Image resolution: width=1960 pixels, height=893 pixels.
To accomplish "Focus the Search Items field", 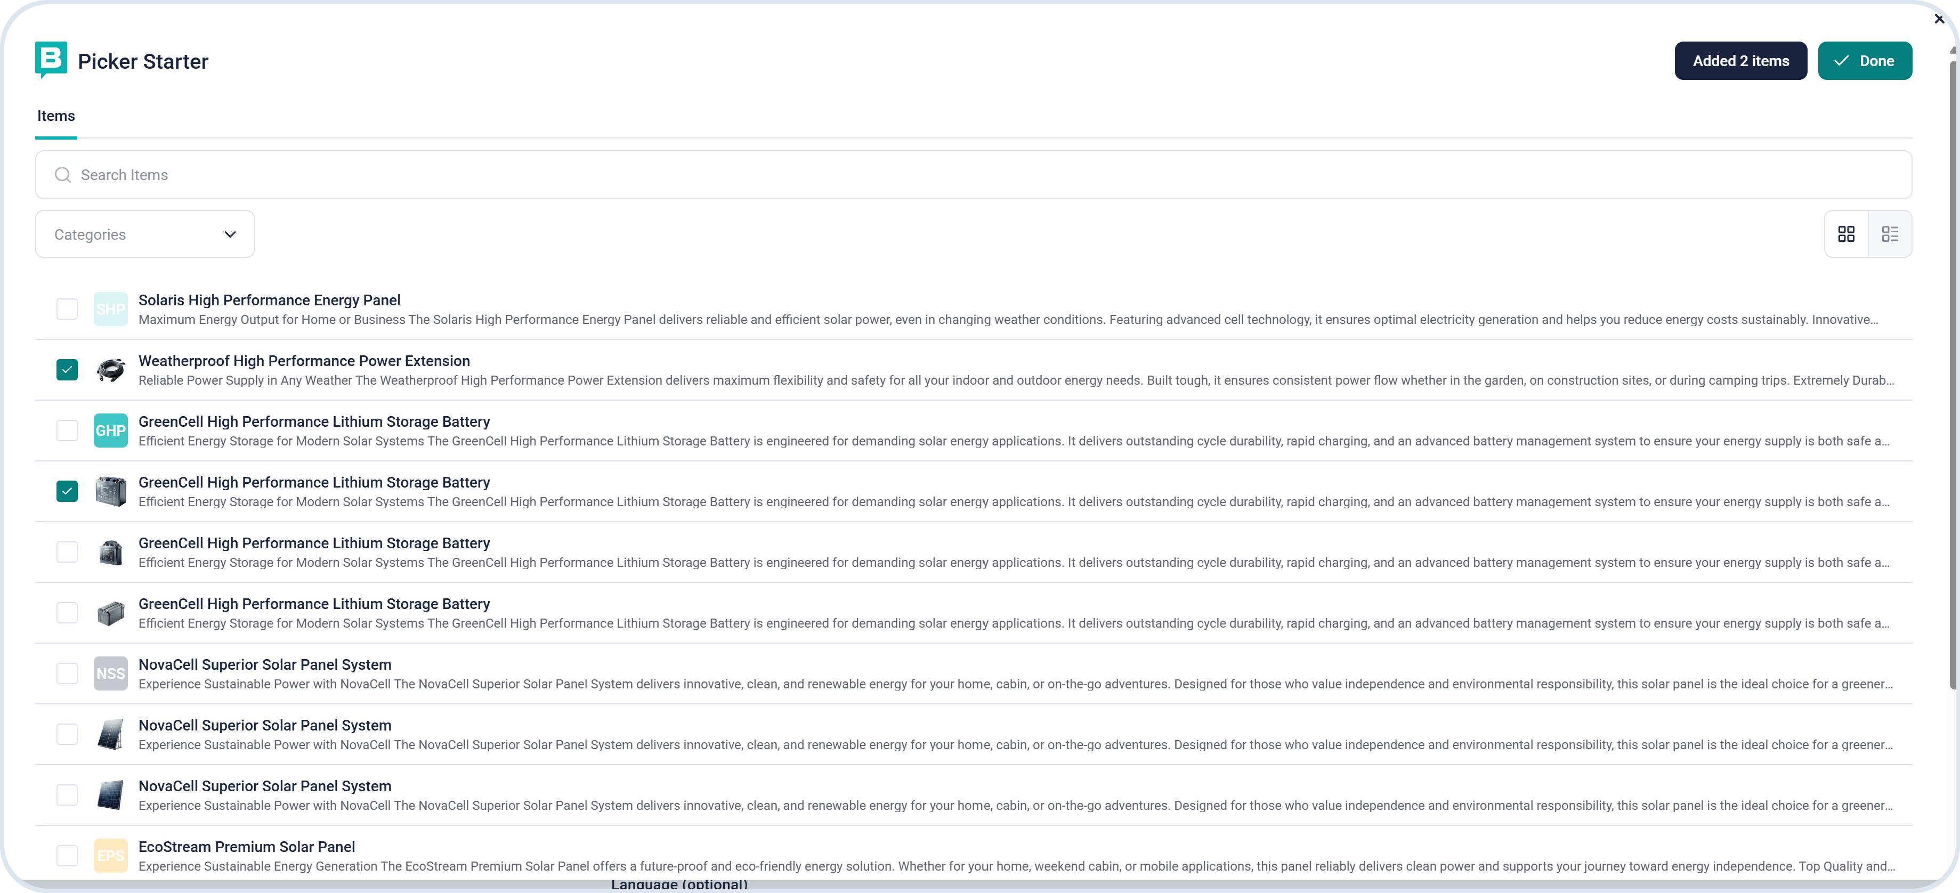I will [974, 175].
